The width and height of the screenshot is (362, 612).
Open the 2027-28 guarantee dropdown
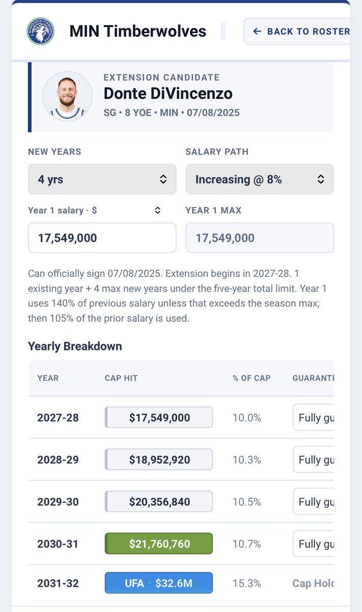tap(314, 418)
